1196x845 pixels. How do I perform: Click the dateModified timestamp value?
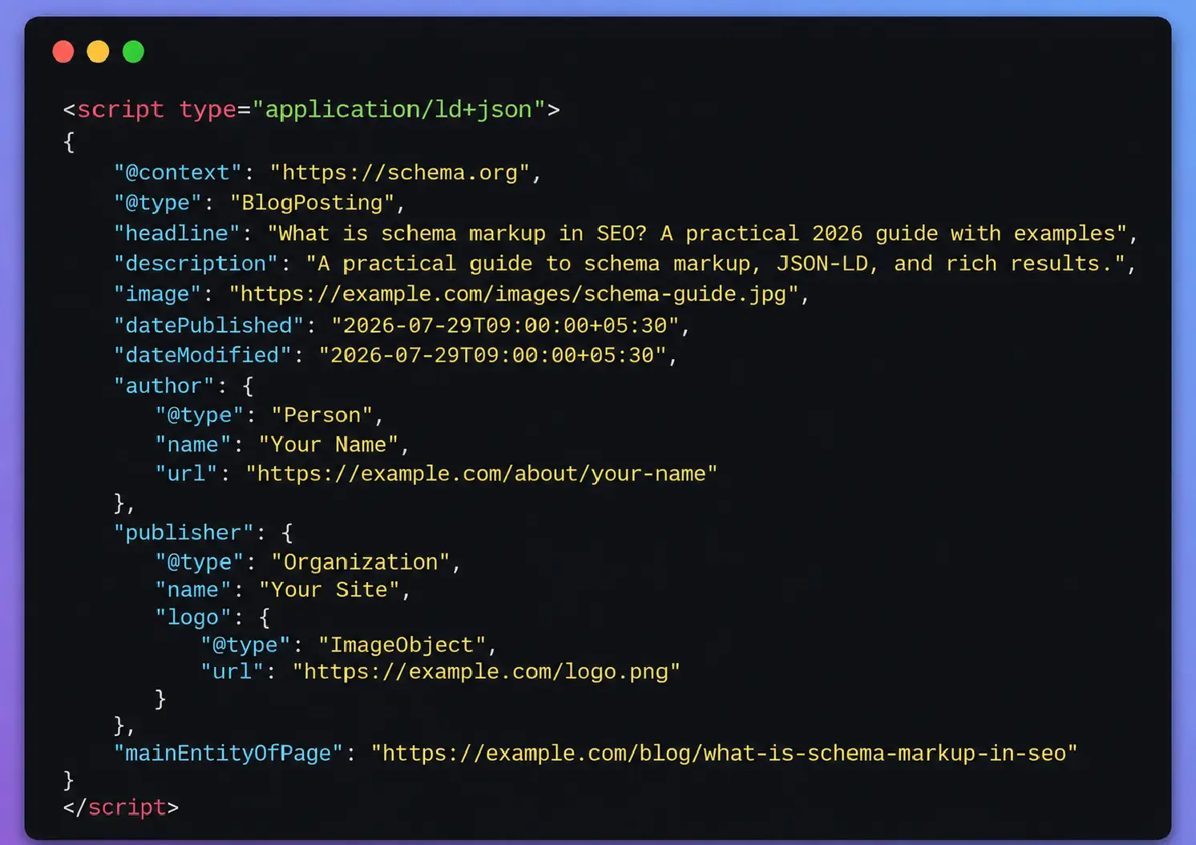click(492, 355)
